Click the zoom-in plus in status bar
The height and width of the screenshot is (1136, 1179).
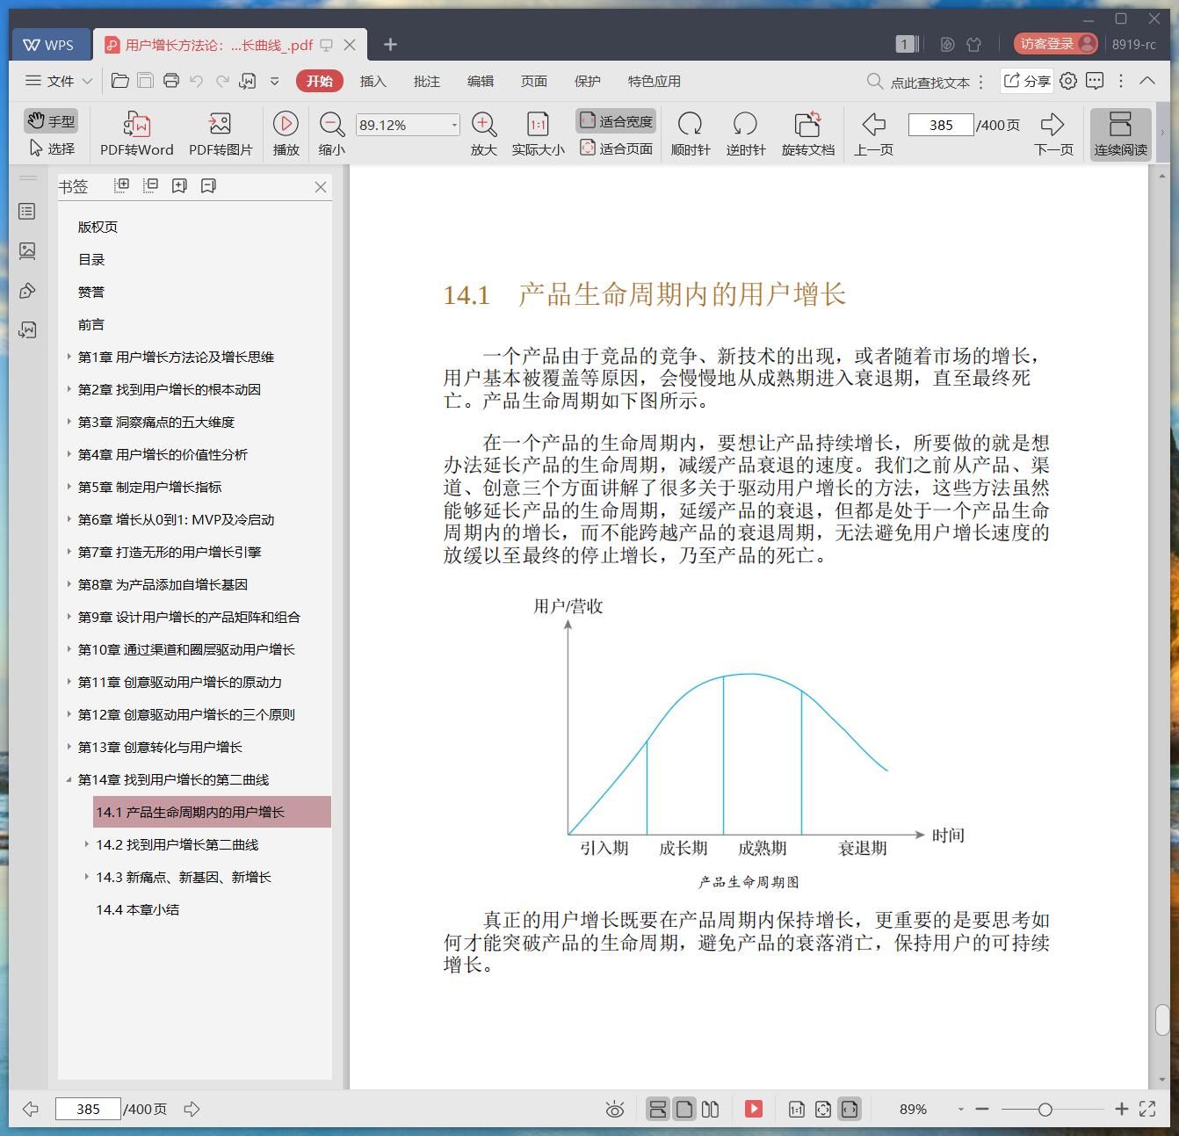pos(1121,1109)
